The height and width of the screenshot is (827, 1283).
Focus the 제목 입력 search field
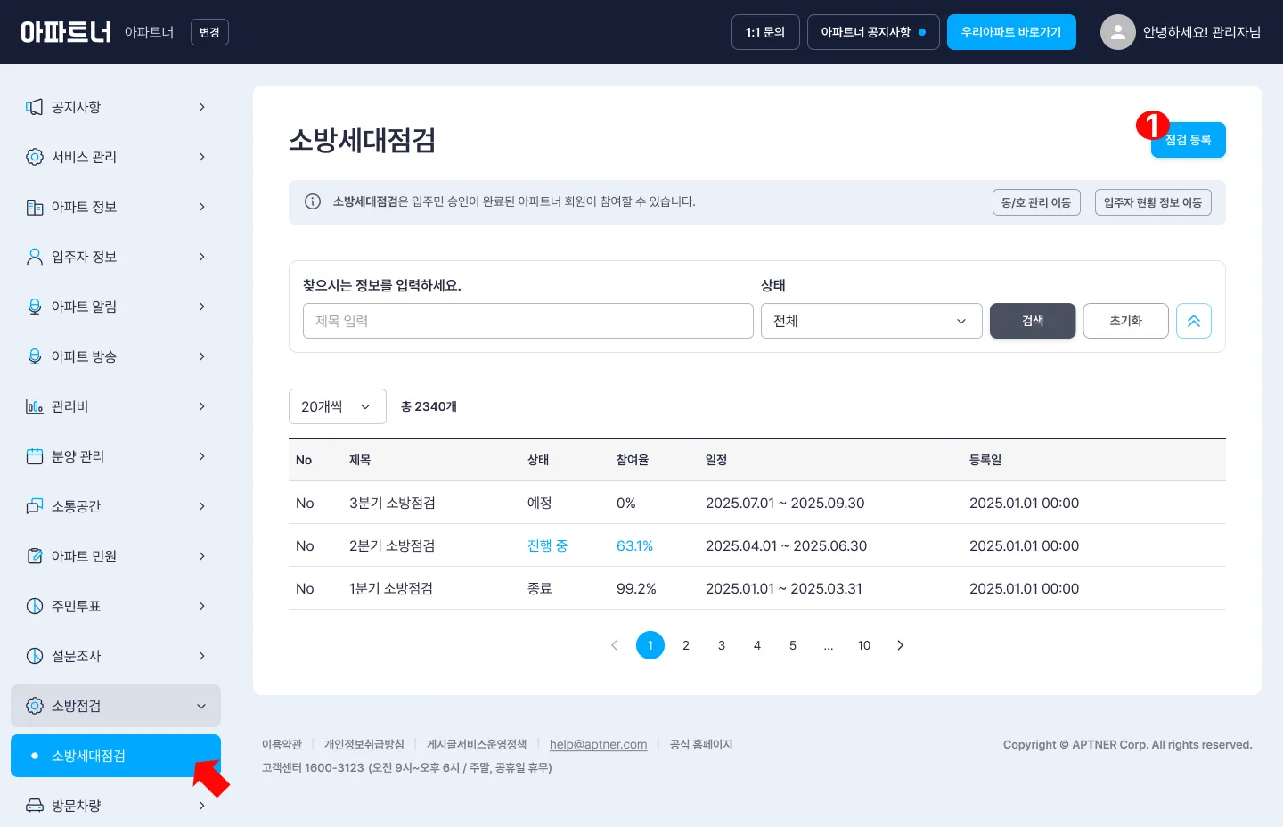(528, 321)
